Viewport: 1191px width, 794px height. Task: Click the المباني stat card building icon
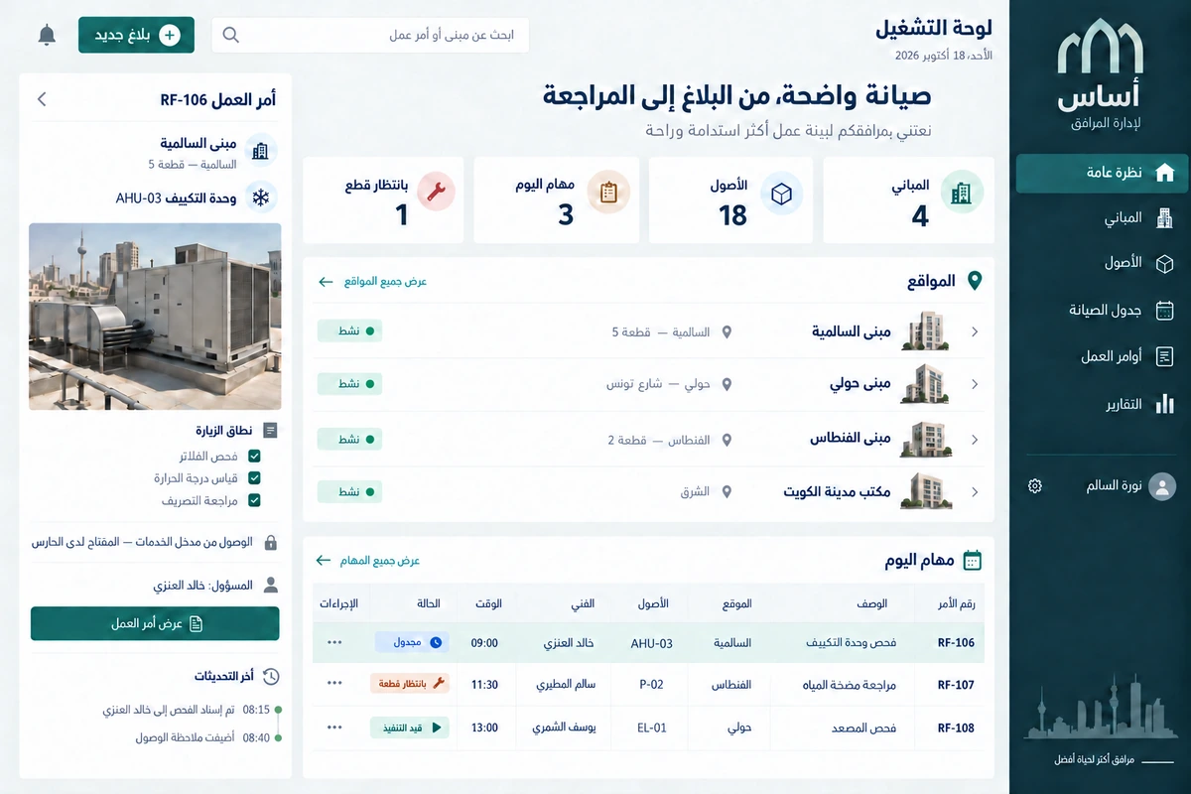961,193
